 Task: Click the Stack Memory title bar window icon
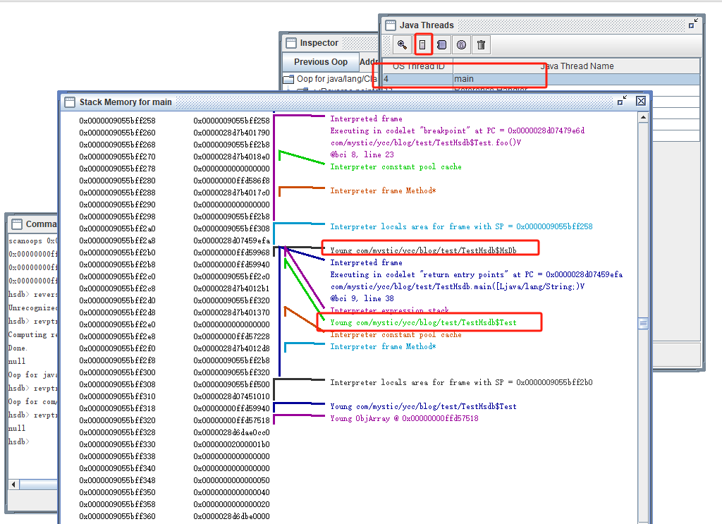pos(70,102)
